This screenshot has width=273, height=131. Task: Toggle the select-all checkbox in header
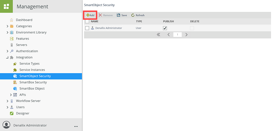coord(87,21)
